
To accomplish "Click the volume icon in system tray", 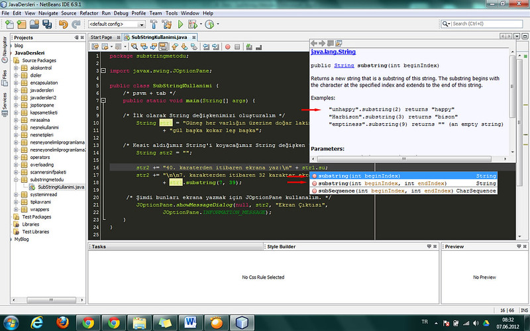I will (476, 323).
